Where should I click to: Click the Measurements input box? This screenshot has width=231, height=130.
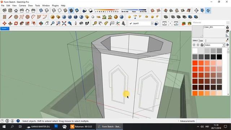click(213, 121)
